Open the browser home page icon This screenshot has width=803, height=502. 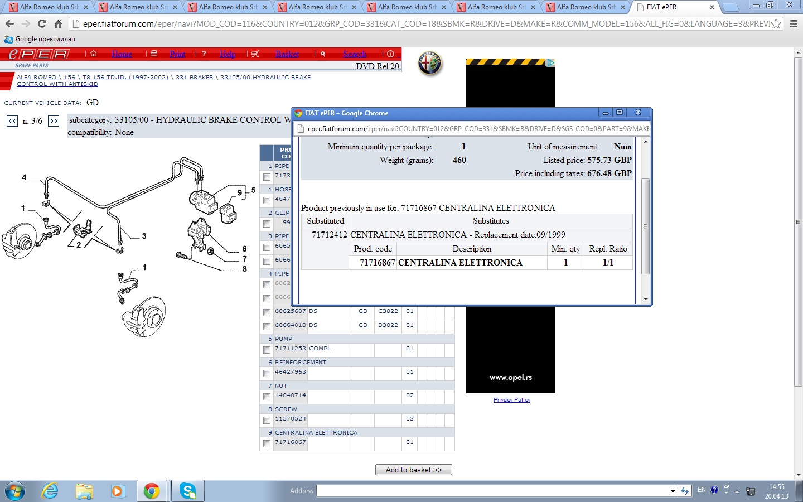(58, 24)
